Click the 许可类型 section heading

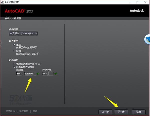point(14,41)
